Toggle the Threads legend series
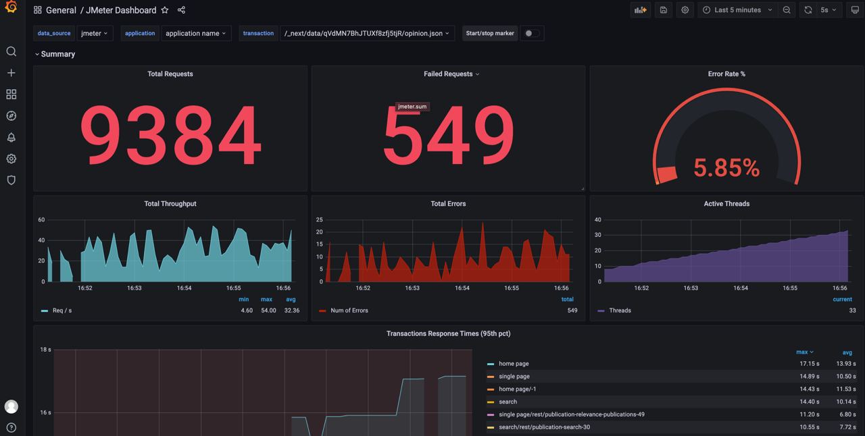 point(620,310)
